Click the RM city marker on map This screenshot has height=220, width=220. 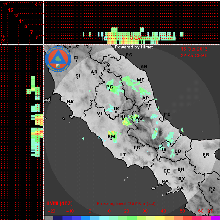111,139
